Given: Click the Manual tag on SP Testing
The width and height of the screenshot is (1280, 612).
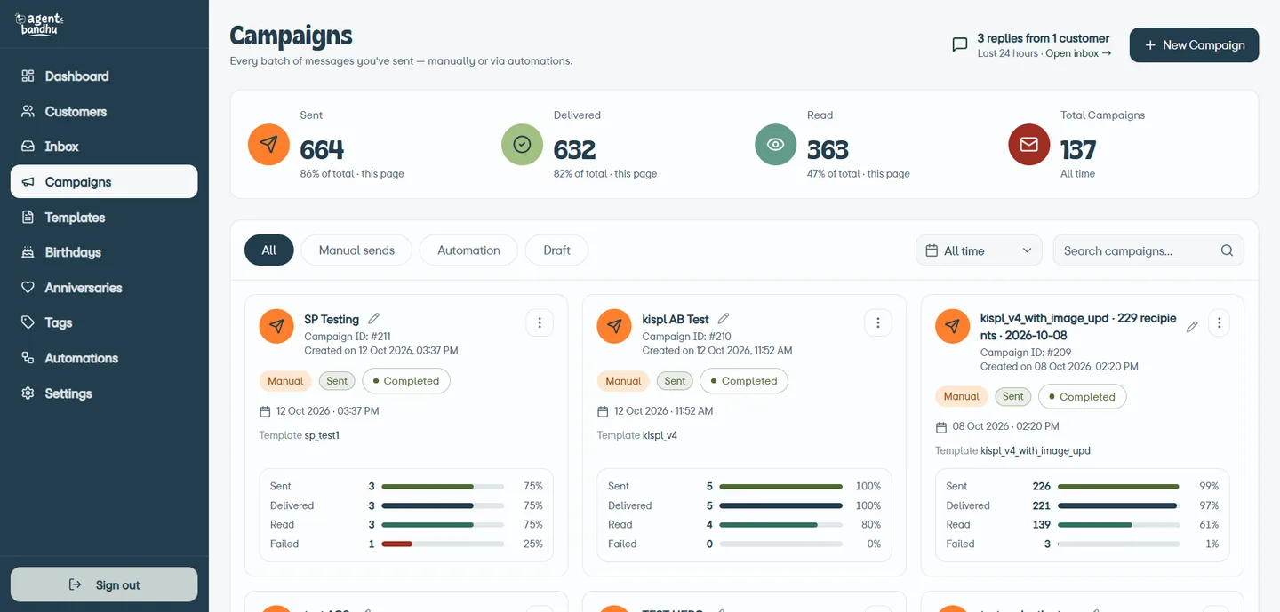Looking at the screenshot, I should coord(285,381).
